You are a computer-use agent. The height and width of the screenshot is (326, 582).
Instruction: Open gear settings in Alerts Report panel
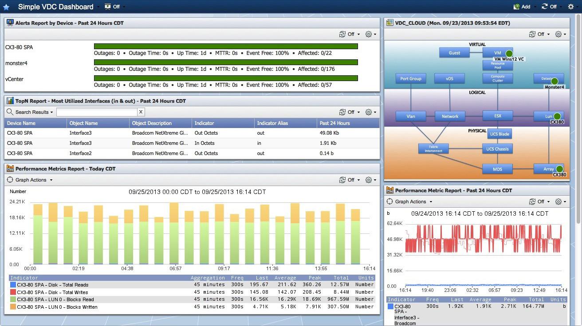click(x=369, y=34)
